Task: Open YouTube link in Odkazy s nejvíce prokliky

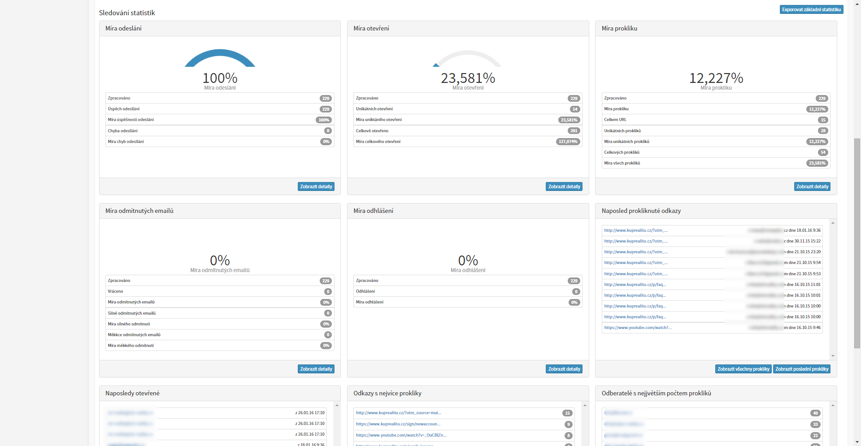Action: pyautogui.click(x=401, y=435)
